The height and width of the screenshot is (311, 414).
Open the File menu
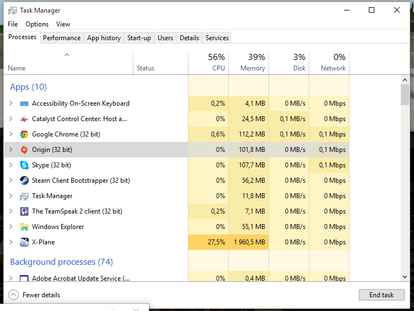[x=13, y=24]
